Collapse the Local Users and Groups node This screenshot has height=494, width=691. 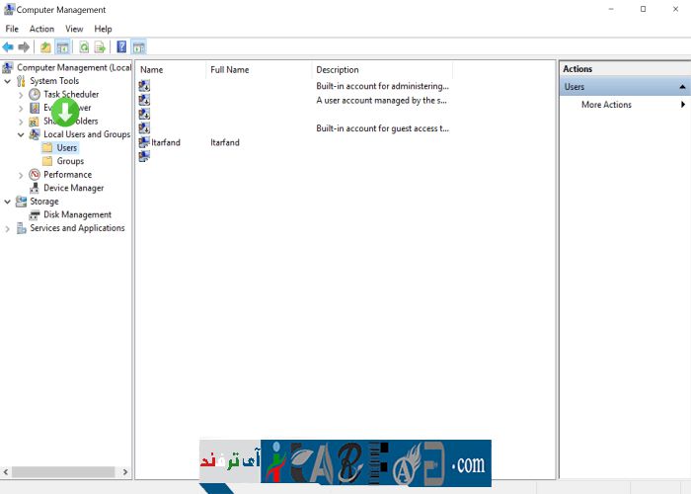(22, 134)
